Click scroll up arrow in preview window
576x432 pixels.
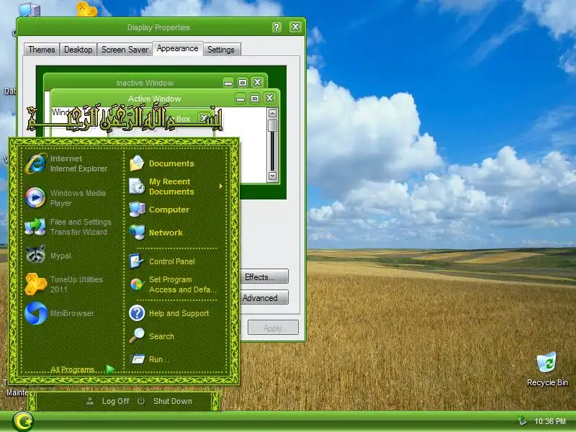click(272, 114)
